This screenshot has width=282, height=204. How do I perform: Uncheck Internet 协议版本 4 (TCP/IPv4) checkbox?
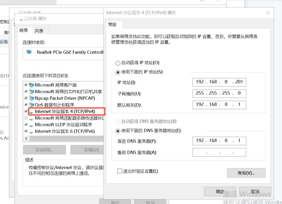coord(26,112)
